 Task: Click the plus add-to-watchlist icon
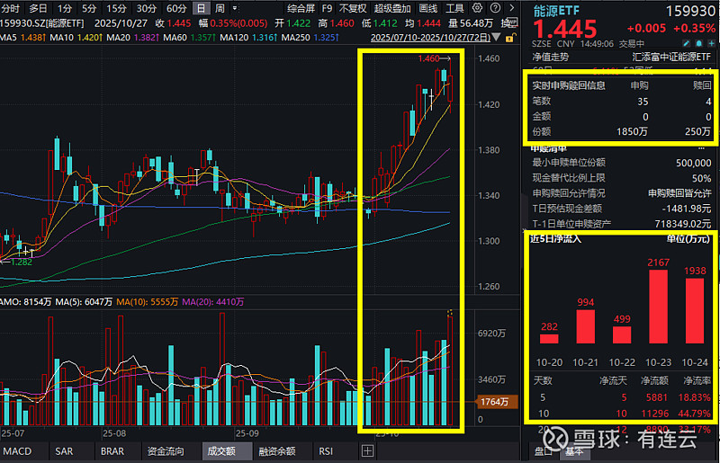coord(711,43)
